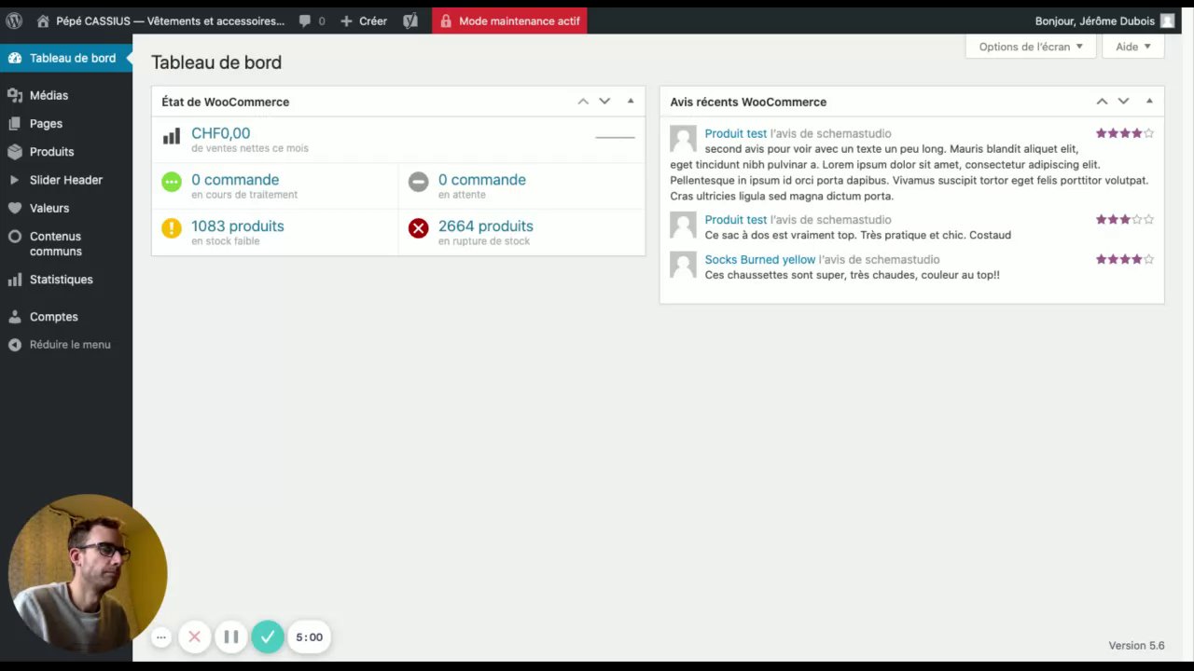Click the Statistiques bar chart icon
This screenshot has height=671, width=1194.
click(x=15, y=280)
